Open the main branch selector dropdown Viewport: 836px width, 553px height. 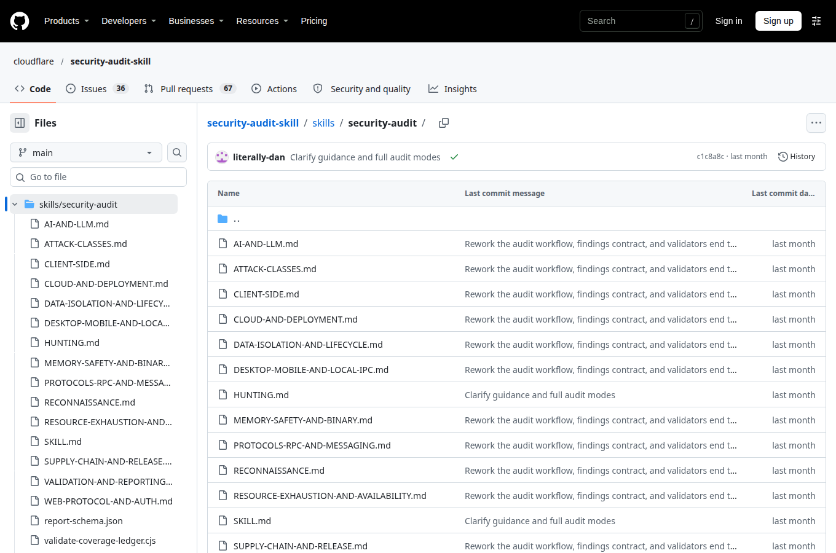click(x=86, y=152)
